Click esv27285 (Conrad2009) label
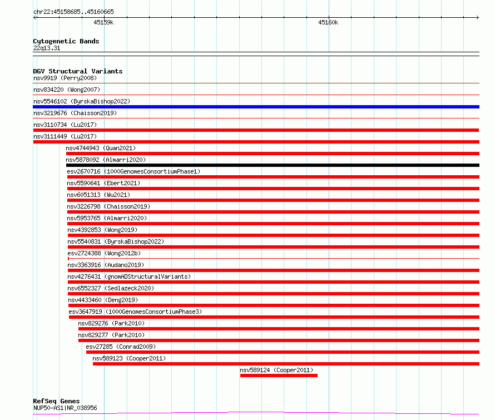The width and height of the screenshot is (495, 420). coord(121,347)
